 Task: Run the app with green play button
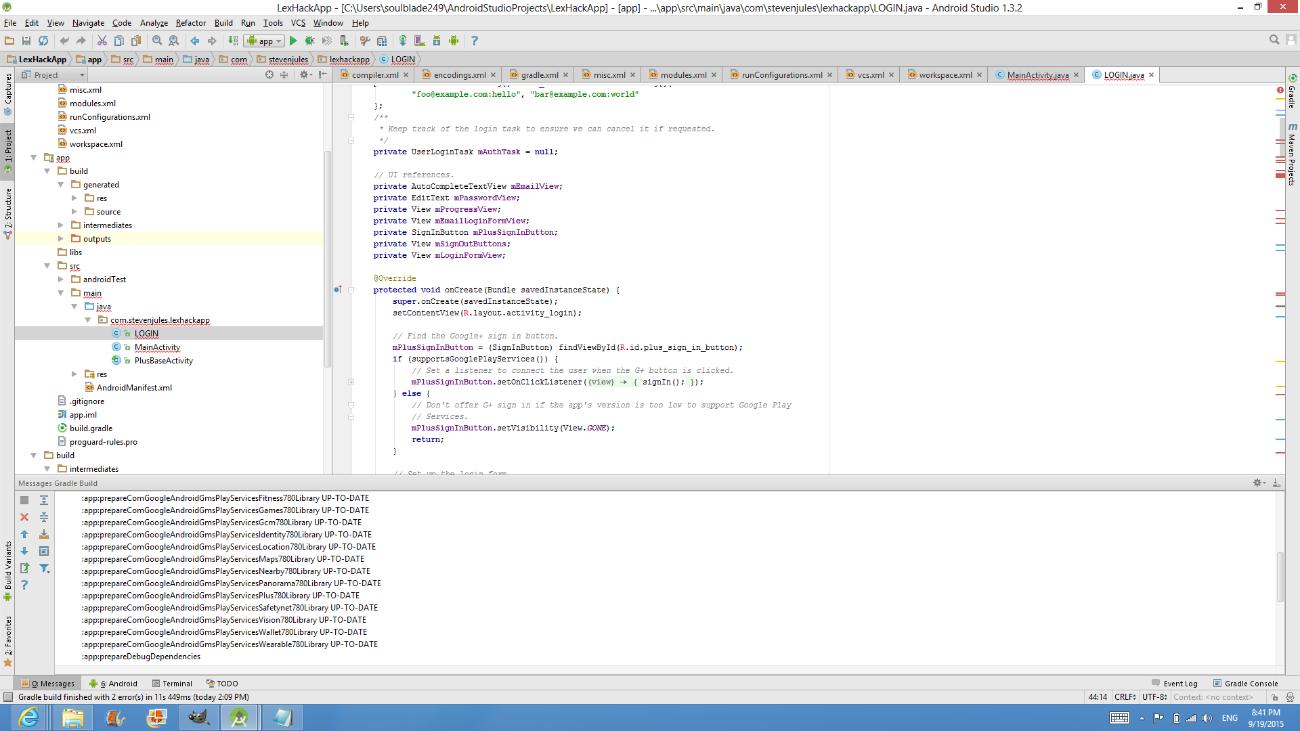point(293,41)
